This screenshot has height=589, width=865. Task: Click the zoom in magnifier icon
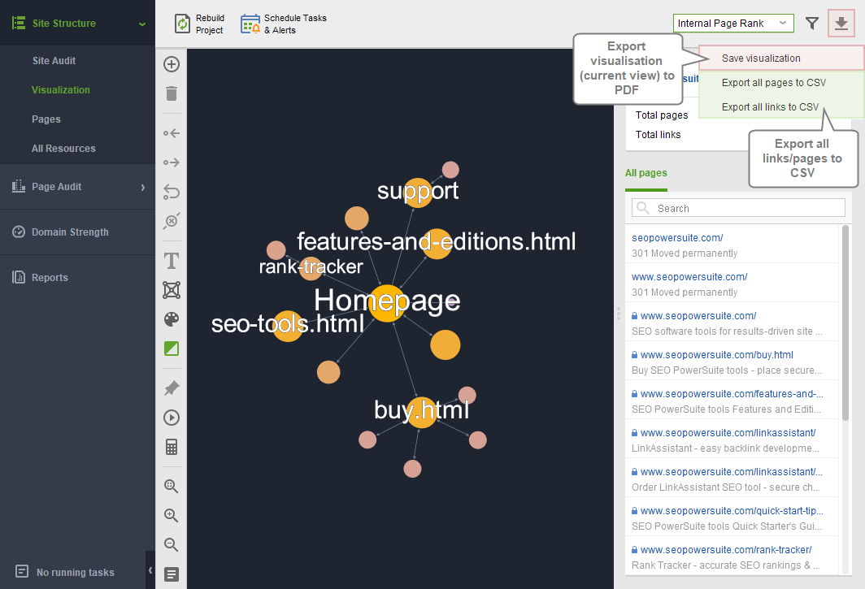point(172,516)
